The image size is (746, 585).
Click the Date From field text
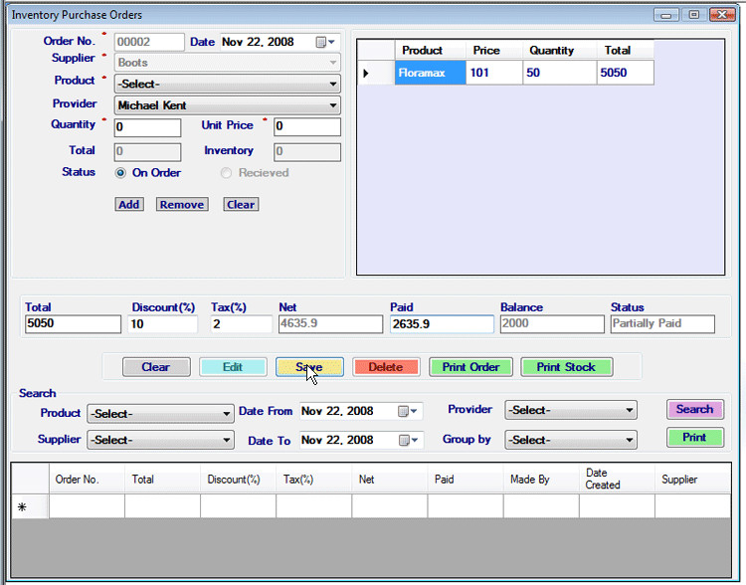337,411
